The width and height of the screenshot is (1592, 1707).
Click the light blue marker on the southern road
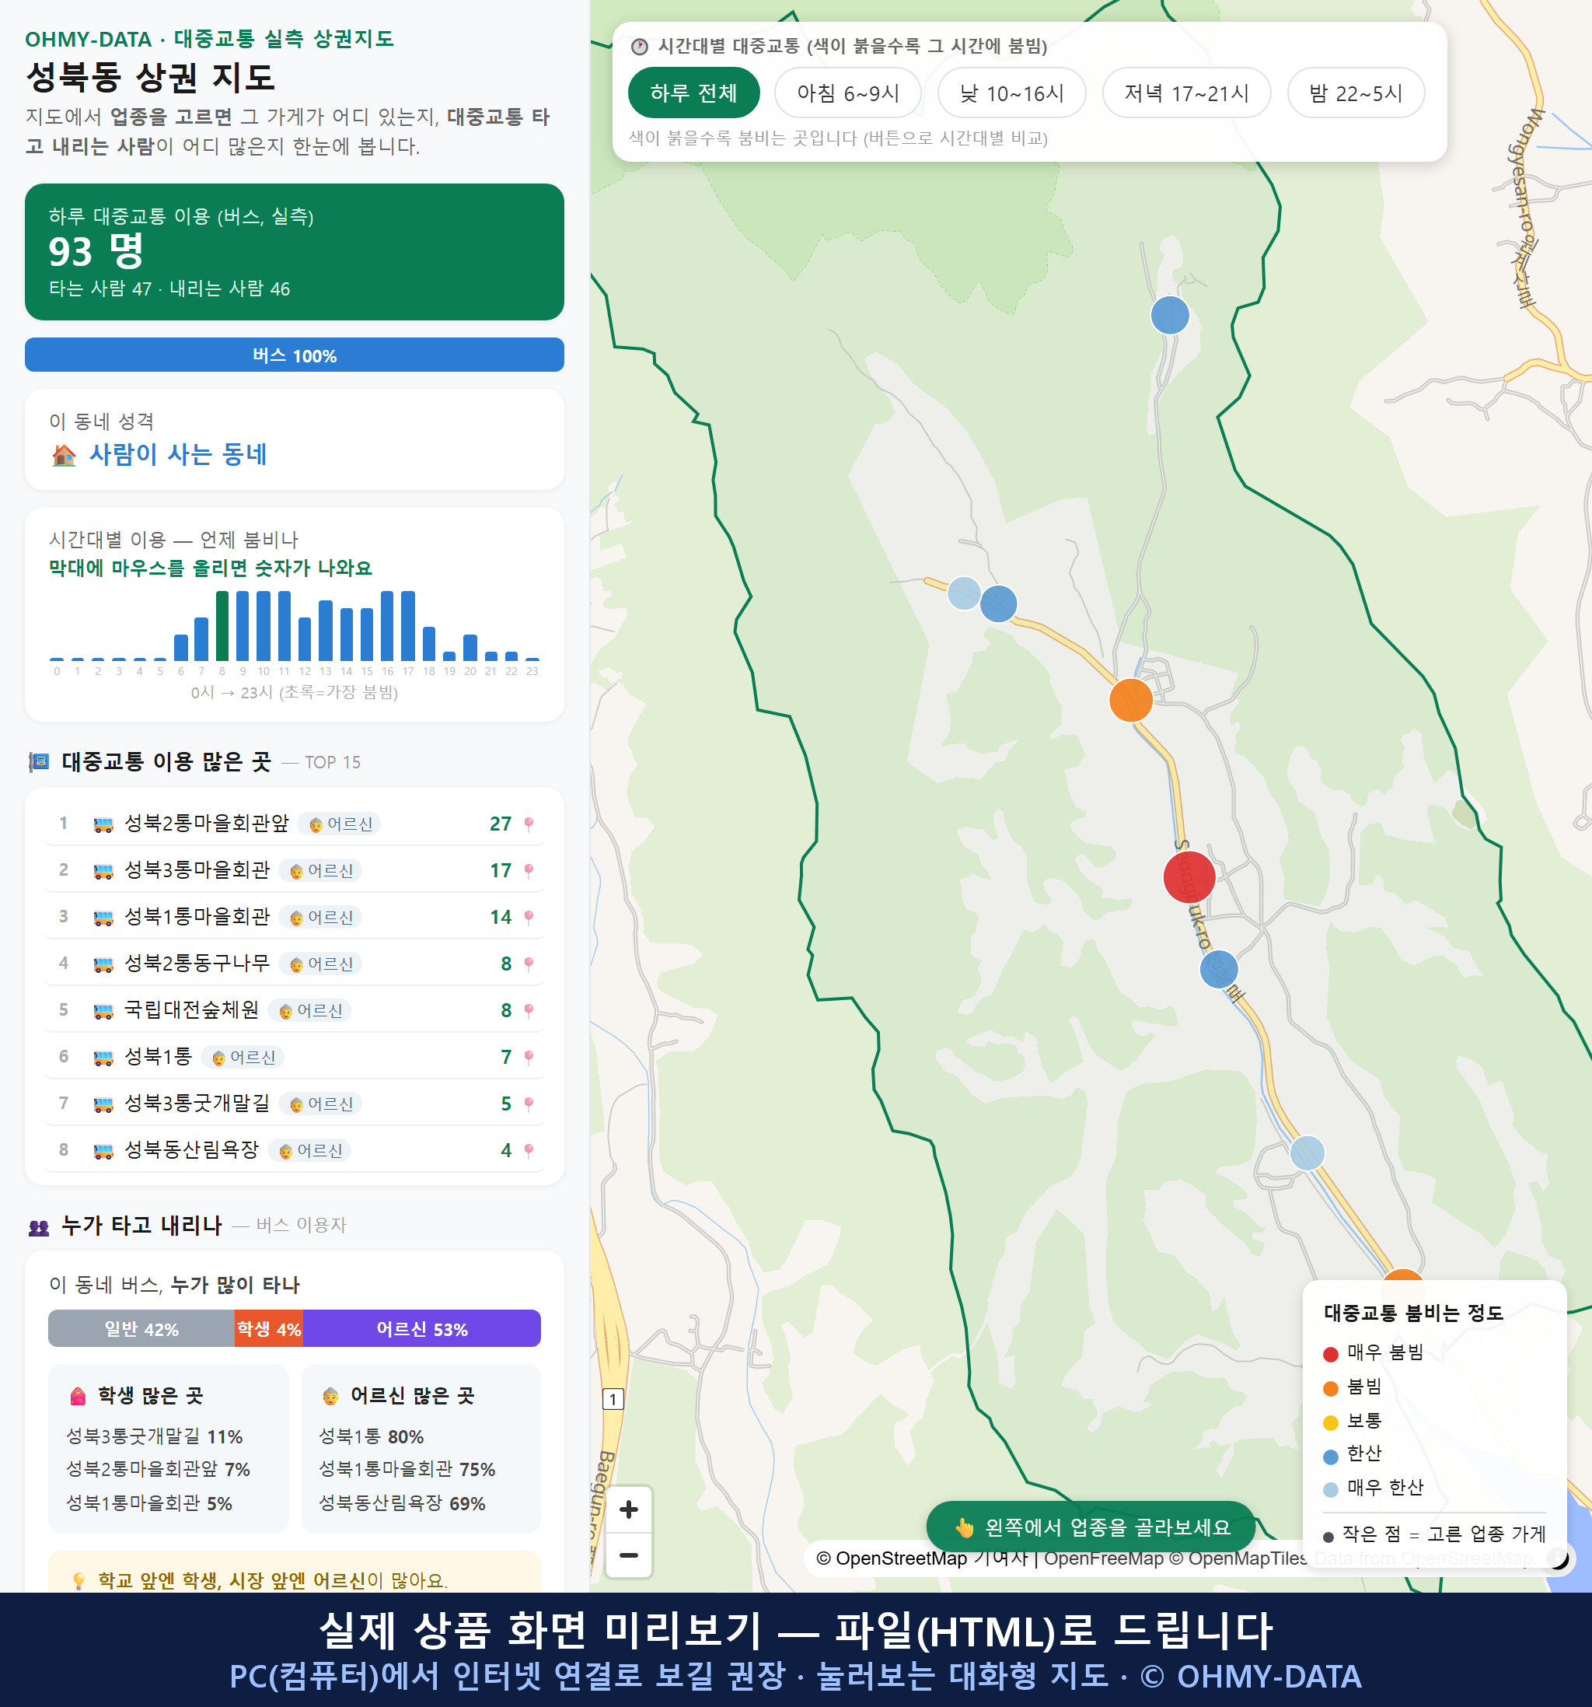coord(1306,1153)
